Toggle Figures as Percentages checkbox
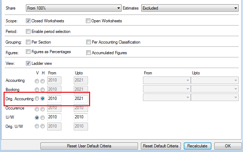 click(x=28, y=52)
